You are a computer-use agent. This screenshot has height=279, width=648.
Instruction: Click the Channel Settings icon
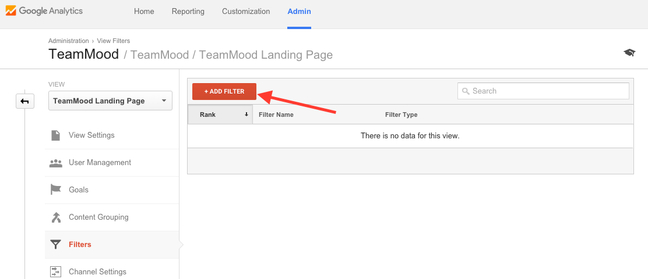pos(55,271)
